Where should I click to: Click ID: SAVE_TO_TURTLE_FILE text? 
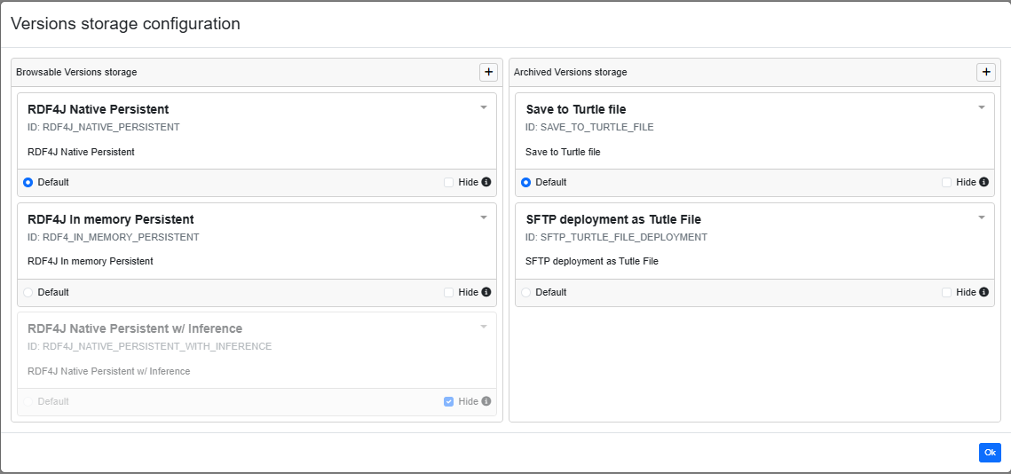589,127
